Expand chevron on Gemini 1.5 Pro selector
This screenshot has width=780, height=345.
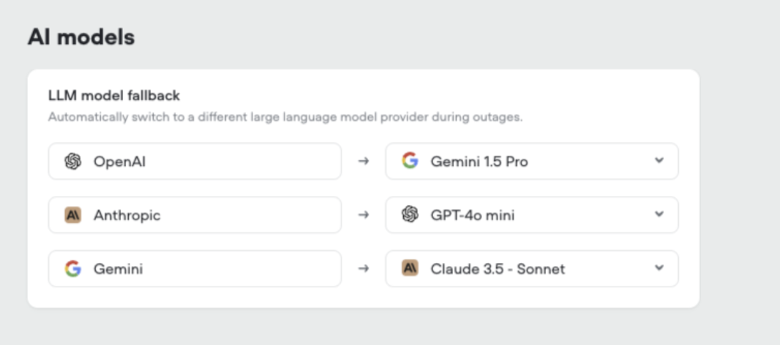[659, 161]
